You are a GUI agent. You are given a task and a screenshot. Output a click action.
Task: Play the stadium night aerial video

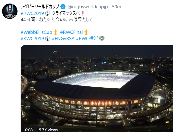point(97,89)
